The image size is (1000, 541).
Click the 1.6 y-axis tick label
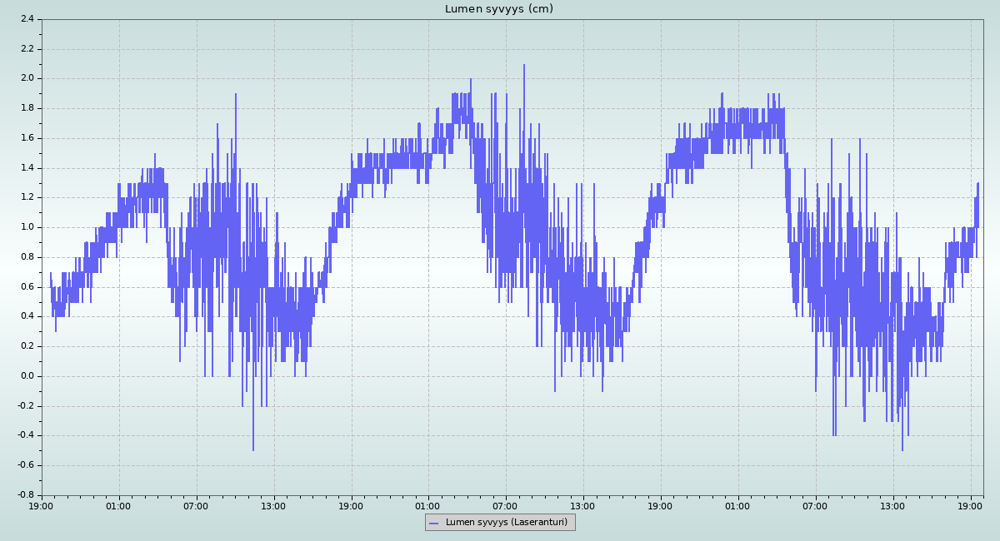(27, 138)
